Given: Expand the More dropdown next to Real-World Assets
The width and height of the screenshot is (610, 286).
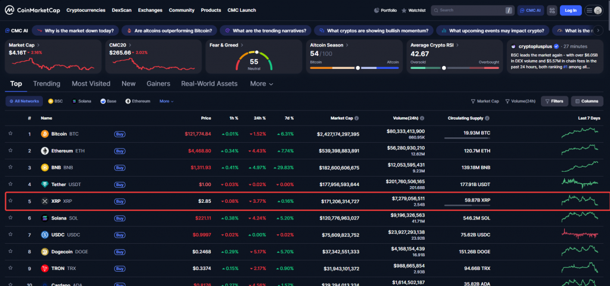Looking at the screenshot, I should pos(262,84).
